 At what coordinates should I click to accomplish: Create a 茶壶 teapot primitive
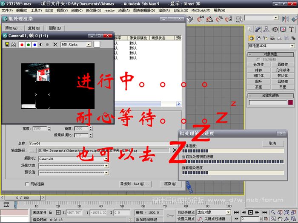click(258, 87)
